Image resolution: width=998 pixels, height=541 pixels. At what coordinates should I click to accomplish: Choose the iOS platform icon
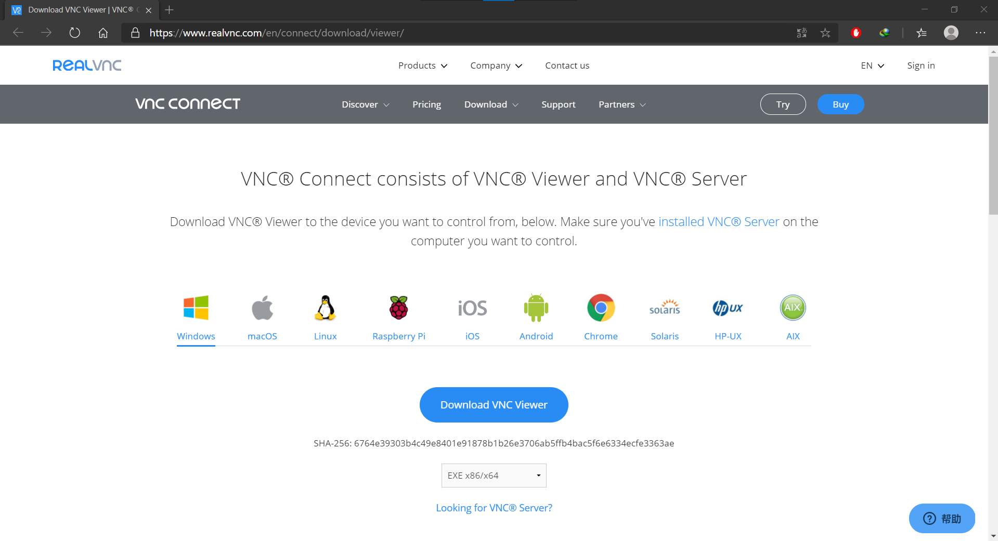pos(472,308)
